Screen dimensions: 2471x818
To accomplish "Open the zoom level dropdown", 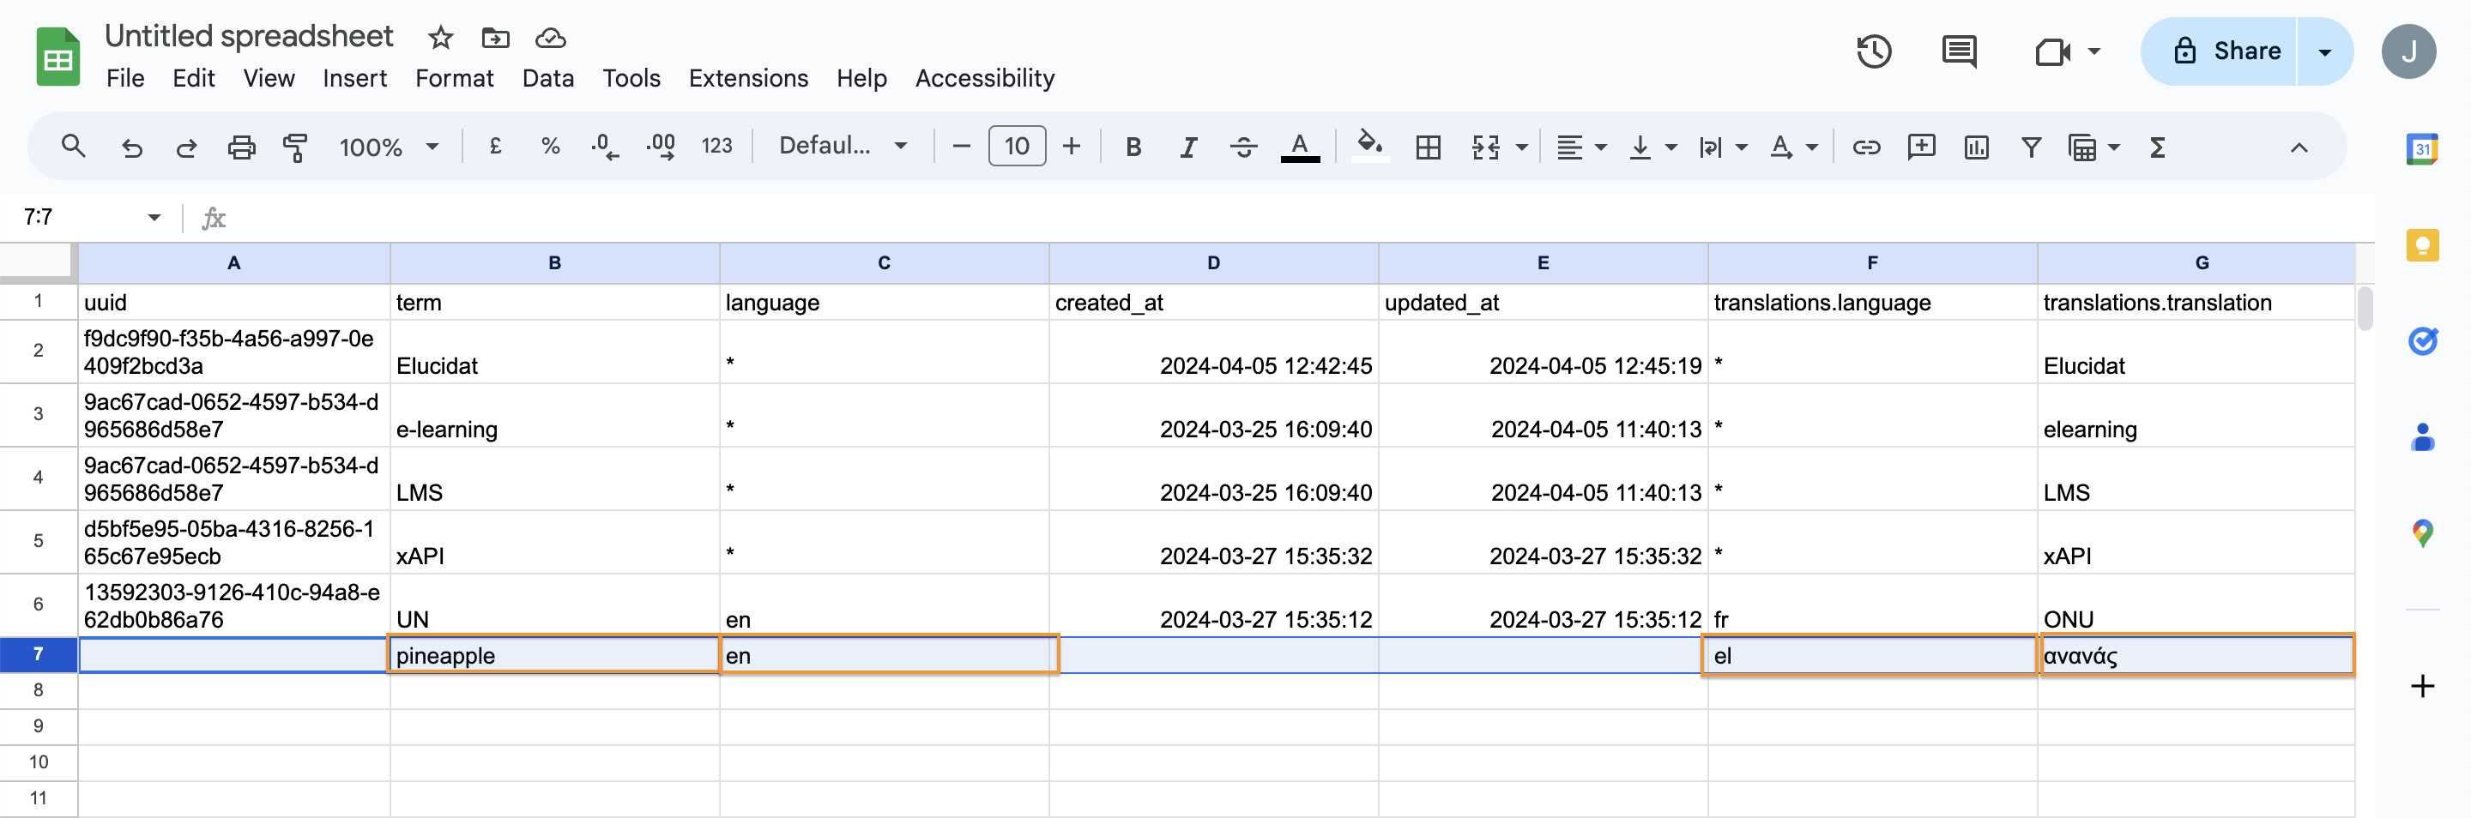I will [x=390, y=147].
